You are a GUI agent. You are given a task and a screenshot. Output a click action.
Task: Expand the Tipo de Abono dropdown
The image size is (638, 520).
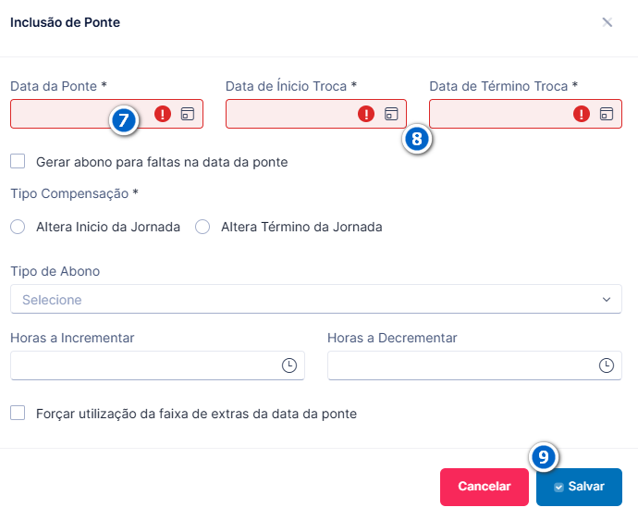point(316,299)
